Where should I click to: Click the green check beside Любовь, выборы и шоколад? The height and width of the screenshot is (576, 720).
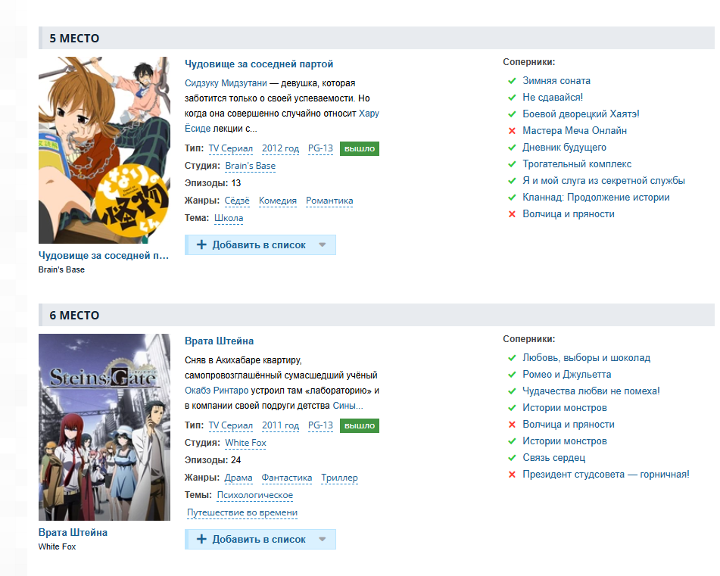pos(512,358)
